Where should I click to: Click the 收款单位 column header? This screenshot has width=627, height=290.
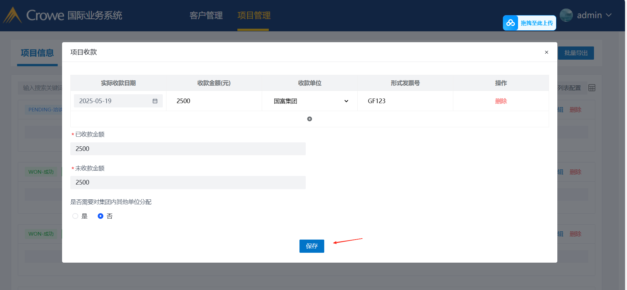310,83
